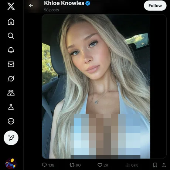Open Messages envelope icon
Viewport: 170px width, 170px height.
pyautogui.click(x=11, y=64)
